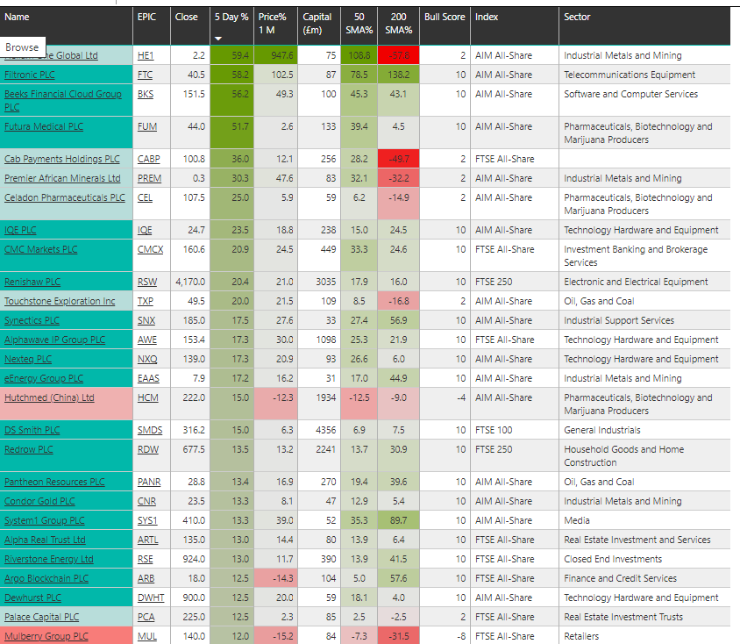This screenshot has width=740, height=644.
Task: Open CMC Markets PLC link
Action: (x=40, y=250)
